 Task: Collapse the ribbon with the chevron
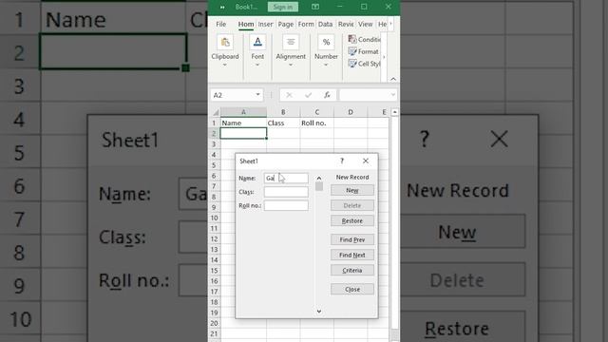[393, 79]
